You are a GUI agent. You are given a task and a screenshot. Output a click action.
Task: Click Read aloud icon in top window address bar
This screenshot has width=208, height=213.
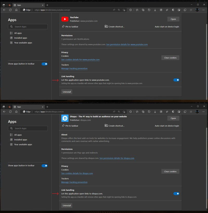pos(114,10)
